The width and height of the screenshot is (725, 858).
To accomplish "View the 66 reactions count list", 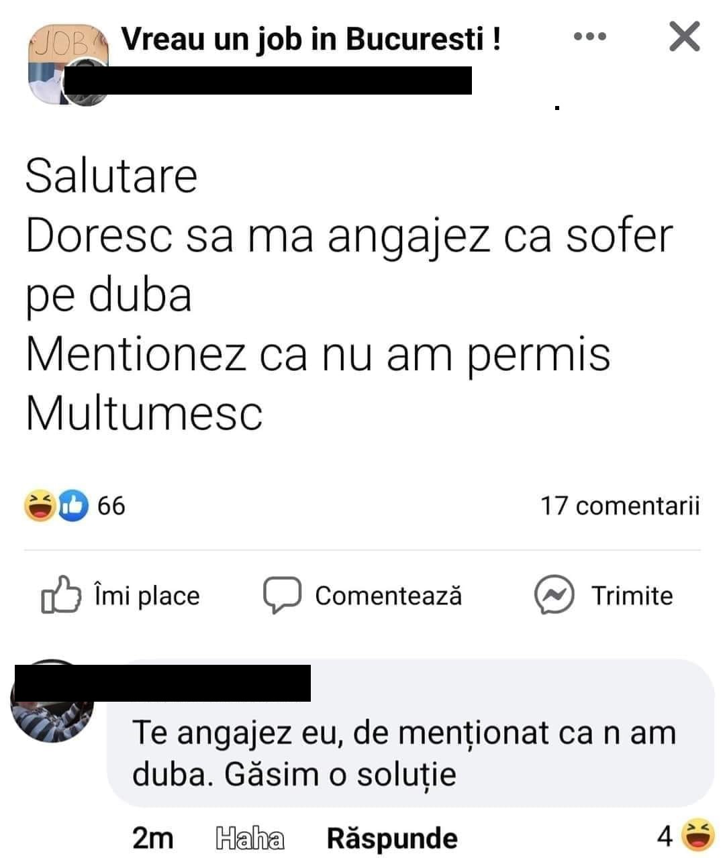I will pyautogui.click(x=111, y=506).
